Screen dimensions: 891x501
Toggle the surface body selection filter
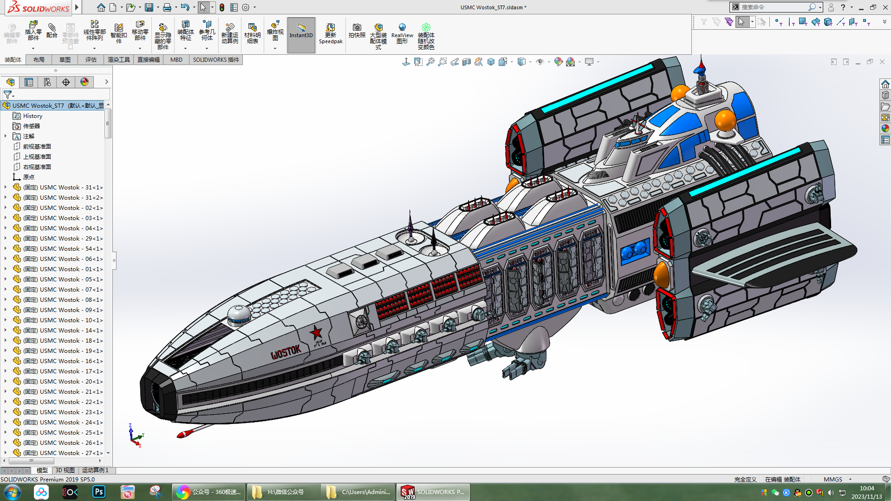point(815,22)
